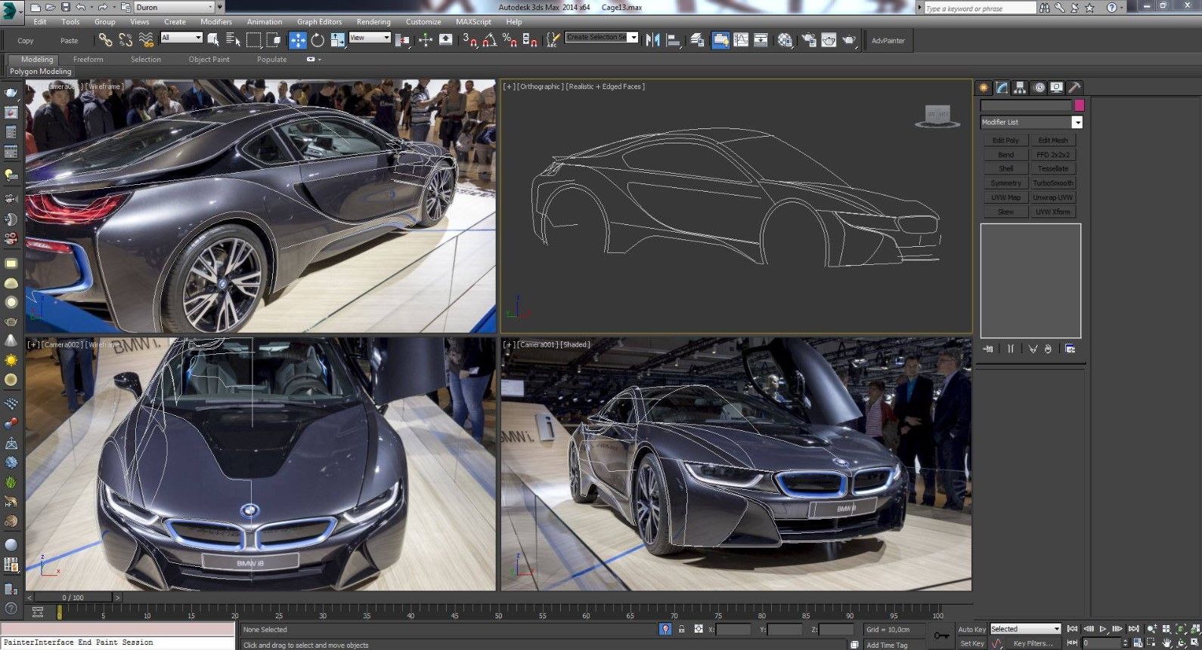Open the 'View' reference coordinate dropdown
Image resolution: width=1202 pixels, height=650 pixels.
click(370, 38)
